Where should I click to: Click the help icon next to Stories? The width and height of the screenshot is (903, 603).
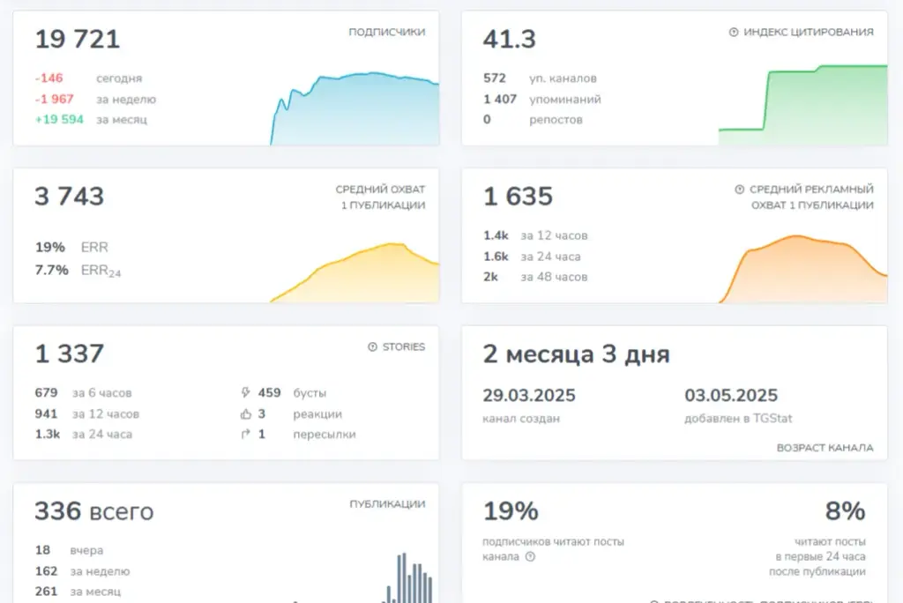click(x=373, y=346)
